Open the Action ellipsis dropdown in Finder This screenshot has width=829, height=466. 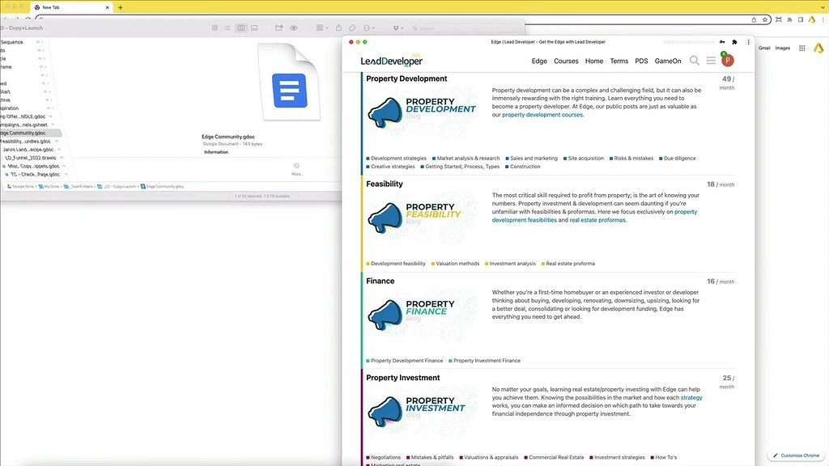369,28
